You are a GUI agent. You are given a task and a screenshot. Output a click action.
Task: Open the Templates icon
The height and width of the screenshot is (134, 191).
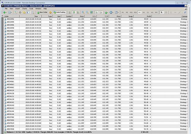116,12
